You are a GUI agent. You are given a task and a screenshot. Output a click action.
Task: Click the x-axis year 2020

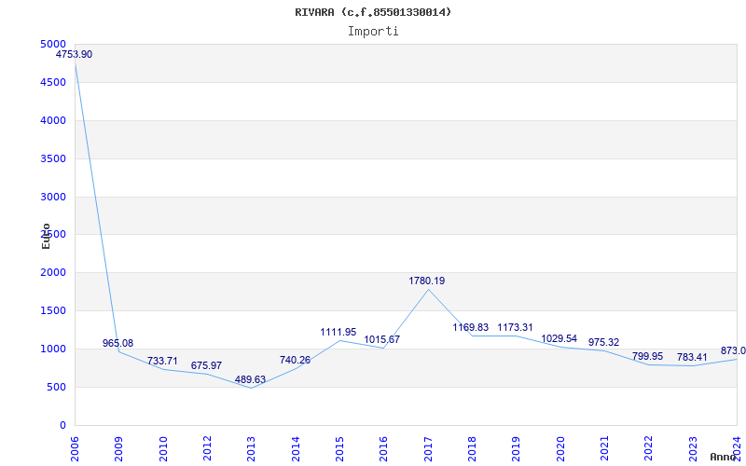[560, 448]
